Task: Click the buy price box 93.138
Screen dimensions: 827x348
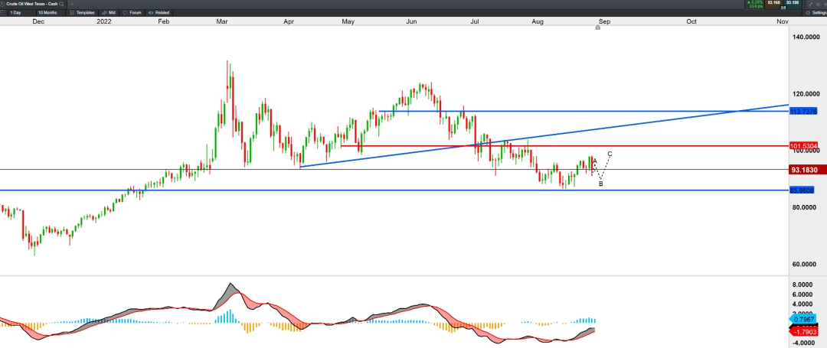Action: pyautogui.click(x=793, y=5)
